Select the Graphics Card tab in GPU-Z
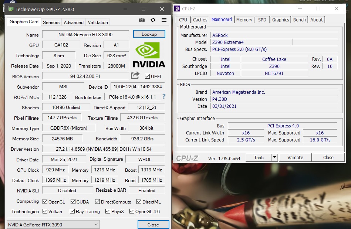Image resolution: width=351 pixels, height=229 pixels. point(24,22)
